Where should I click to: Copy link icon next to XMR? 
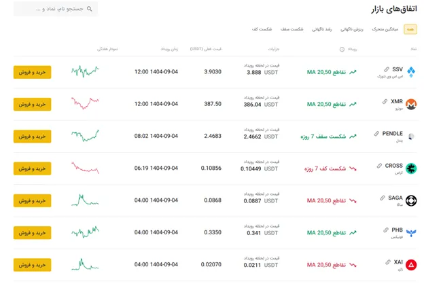point(385,101)
